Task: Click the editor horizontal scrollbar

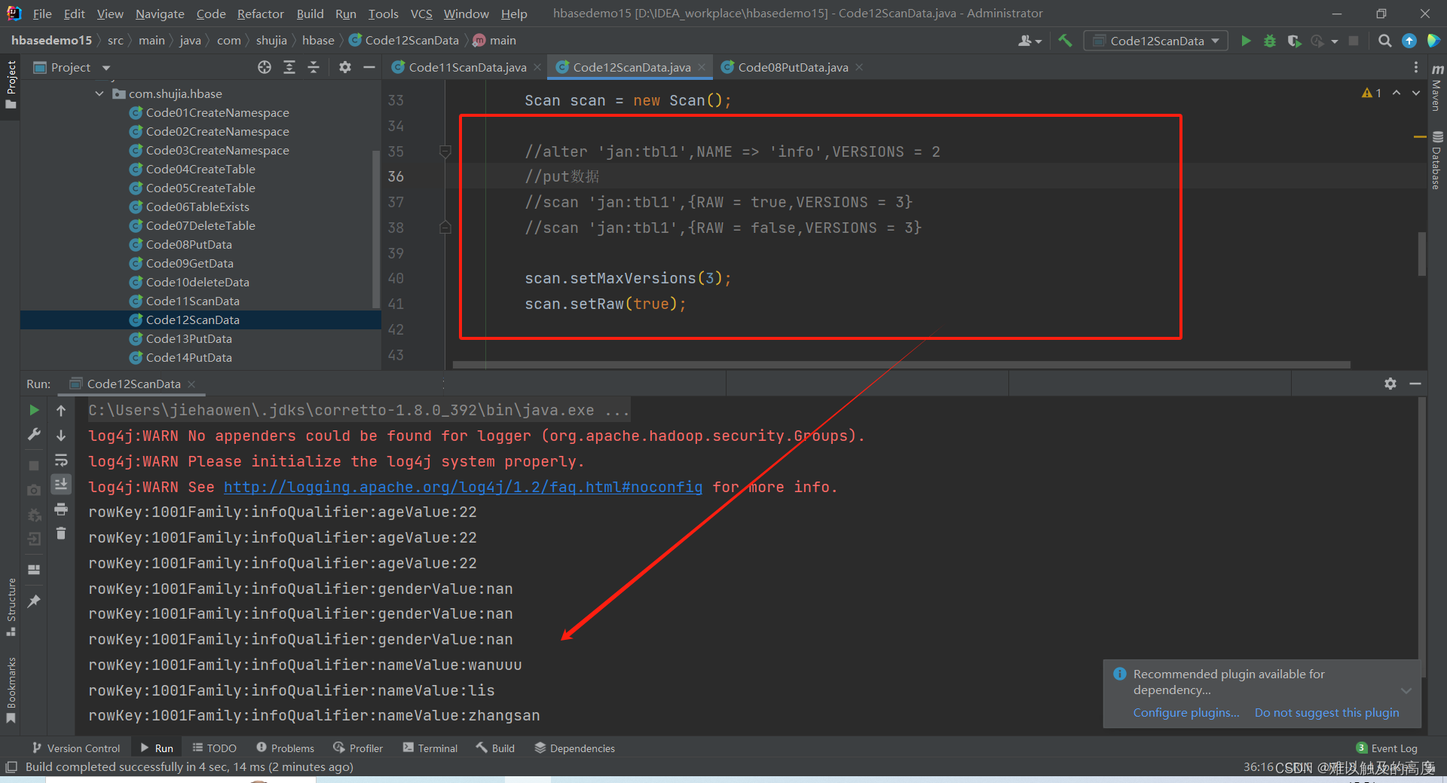Action: pyautogui.click(x=901, y=365)
